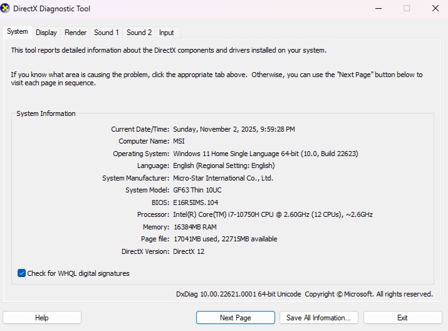Exit the diagnostic tool via Exit button

[x=402, y=318]
